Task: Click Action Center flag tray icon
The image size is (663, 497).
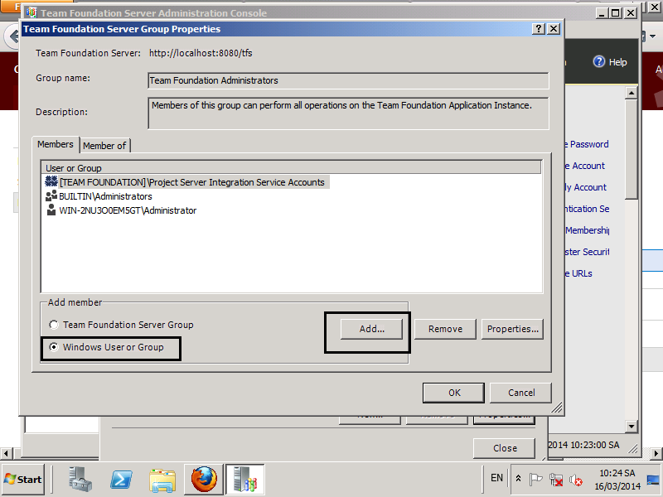Action: point(535,480)
